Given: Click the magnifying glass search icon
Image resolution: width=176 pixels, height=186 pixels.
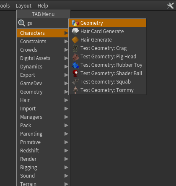Looking at the screenshot, I should tap(22, 23).
